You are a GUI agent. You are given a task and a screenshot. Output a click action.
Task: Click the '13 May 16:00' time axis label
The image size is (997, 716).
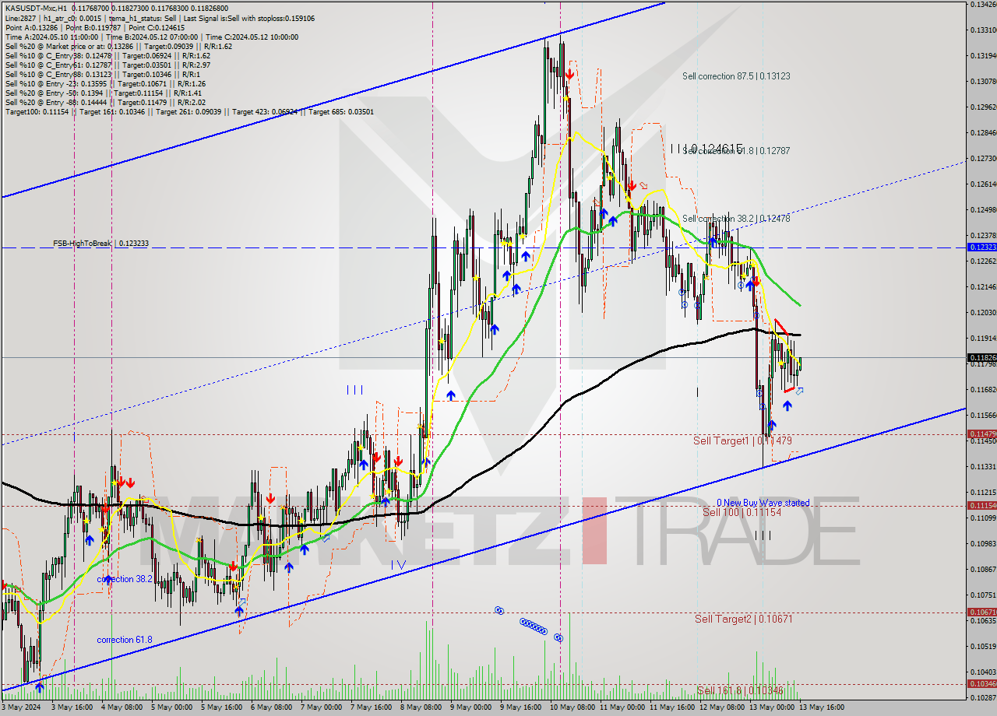coord(822,707)
